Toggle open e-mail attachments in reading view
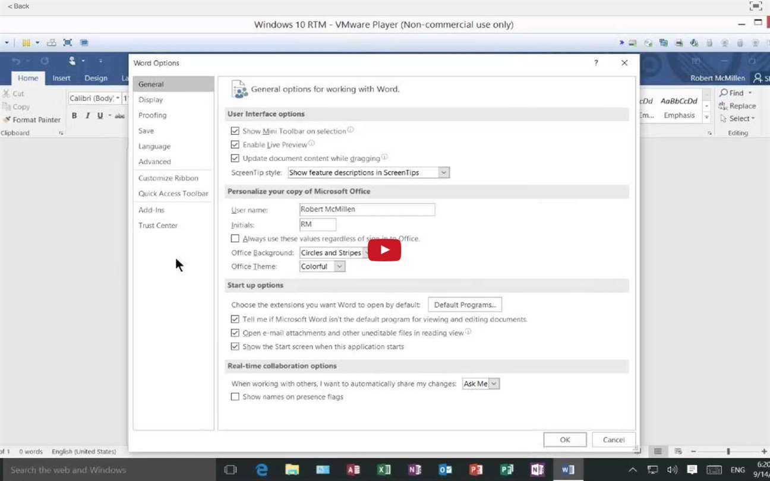 pyautogui.click(x=235, y=333)
